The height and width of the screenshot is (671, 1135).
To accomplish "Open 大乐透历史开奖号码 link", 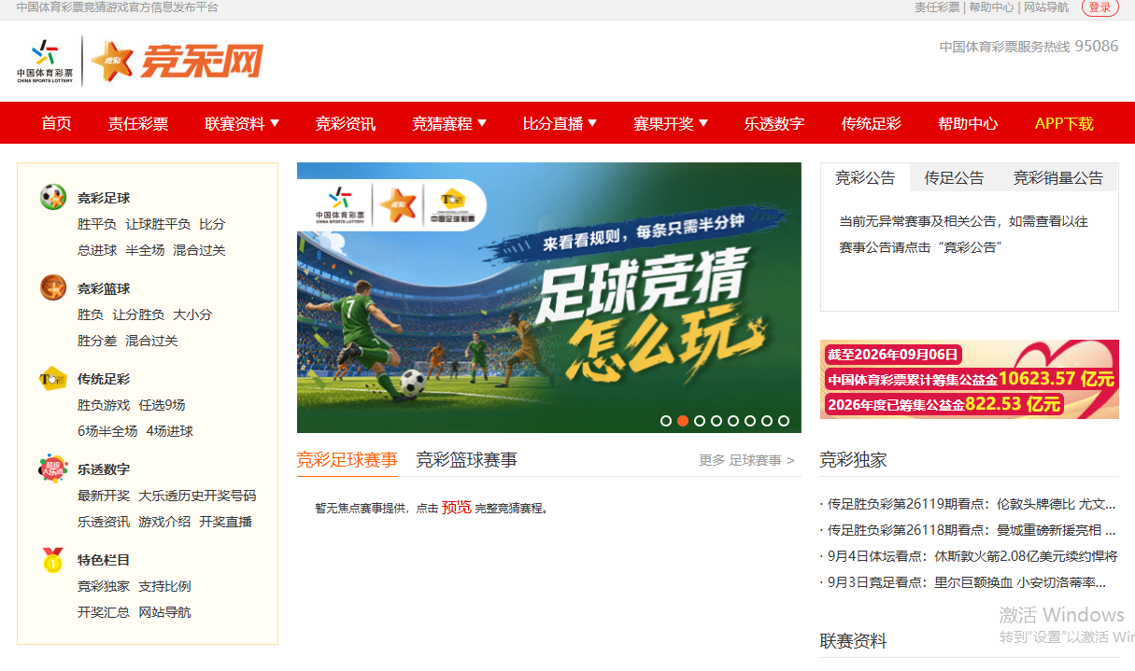I will [x=197, y=496].
